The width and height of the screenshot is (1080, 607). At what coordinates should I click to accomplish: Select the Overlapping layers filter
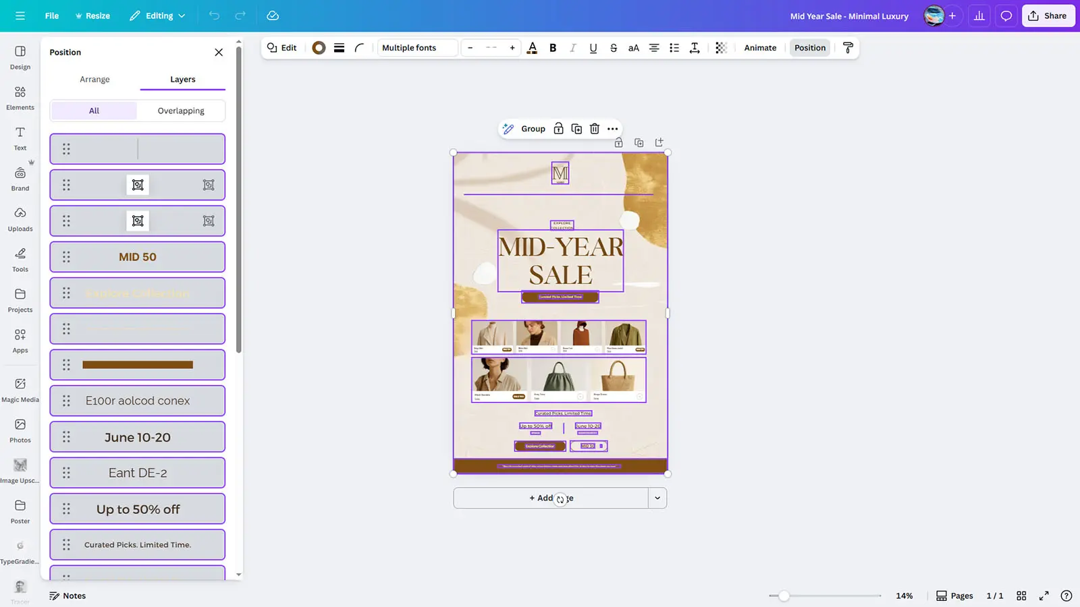tap(181, 111)
